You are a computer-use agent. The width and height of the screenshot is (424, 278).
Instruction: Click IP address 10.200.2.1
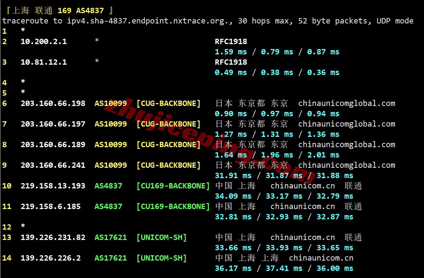point(44,42)
